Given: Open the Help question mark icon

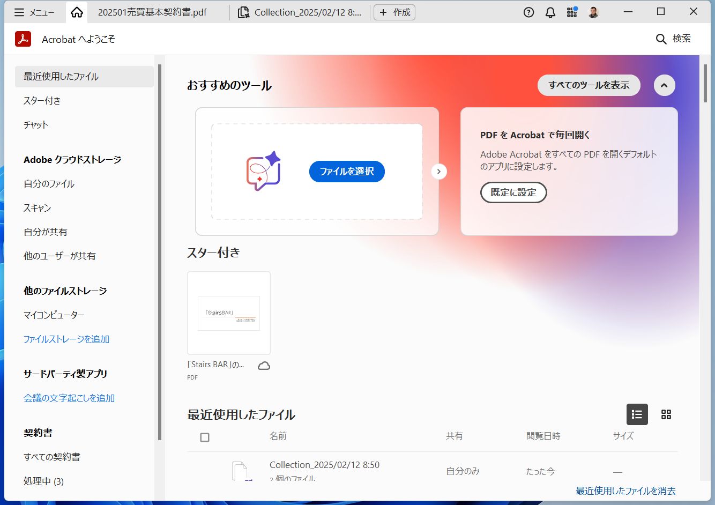Looking at the screenshot, I should point(528,12).
